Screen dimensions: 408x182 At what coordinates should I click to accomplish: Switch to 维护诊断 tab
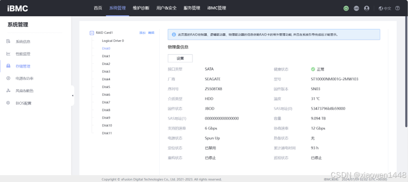(141, 8)
